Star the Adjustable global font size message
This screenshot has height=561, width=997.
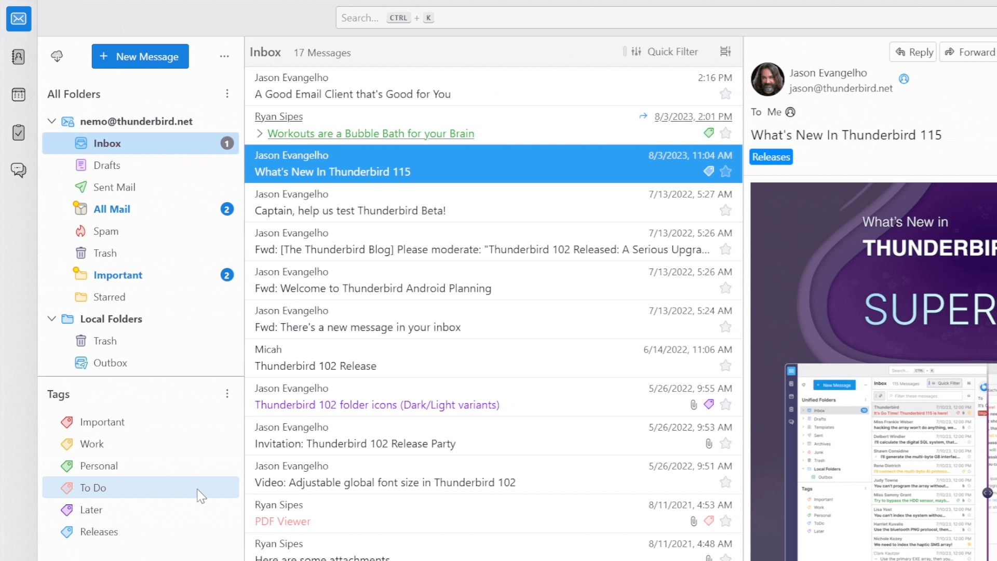pos(725,482)
